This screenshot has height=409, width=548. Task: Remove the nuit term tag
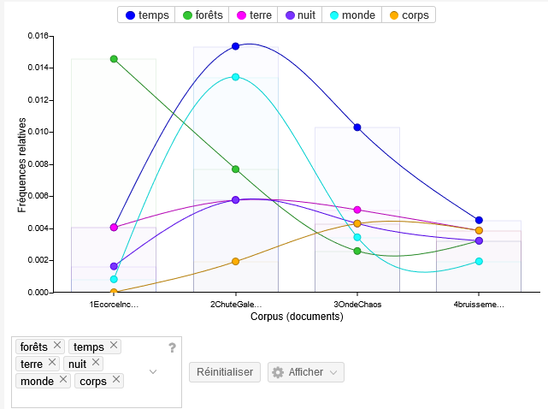point(96,363)
